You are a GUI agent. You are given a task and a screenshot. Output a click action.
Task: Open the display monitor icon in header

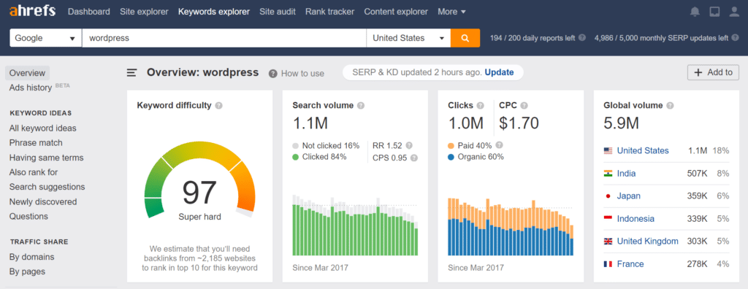pos(714,12)
